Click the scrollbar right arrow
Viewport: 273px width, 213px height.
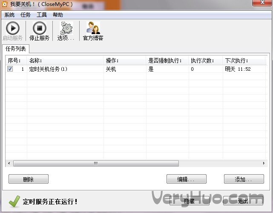264,163
